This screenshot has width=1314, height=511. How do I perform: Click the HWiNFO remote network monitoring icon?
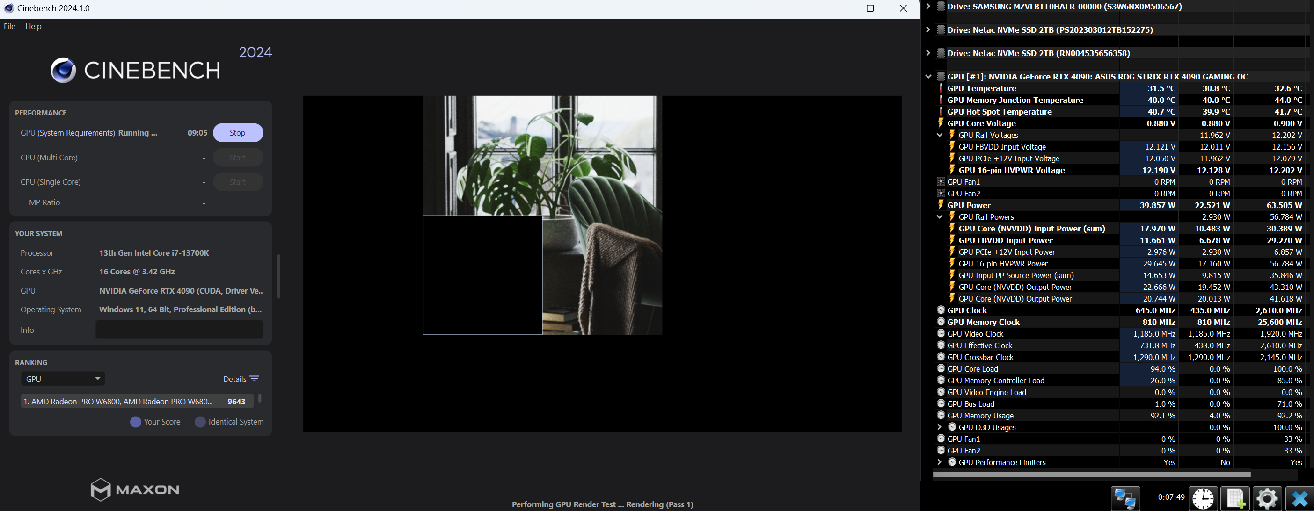(x=1125, y=498)
